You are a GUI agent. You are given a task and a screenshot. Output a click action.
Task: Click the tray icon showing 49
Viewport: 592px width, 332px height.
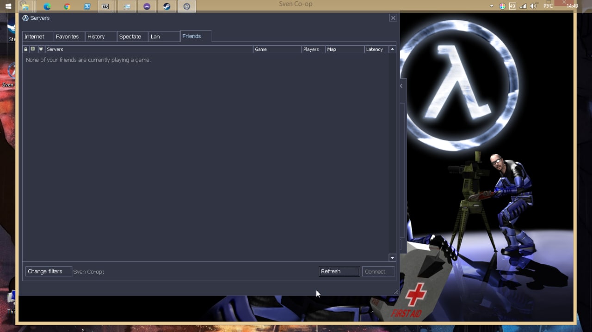(x=512, y=6)
